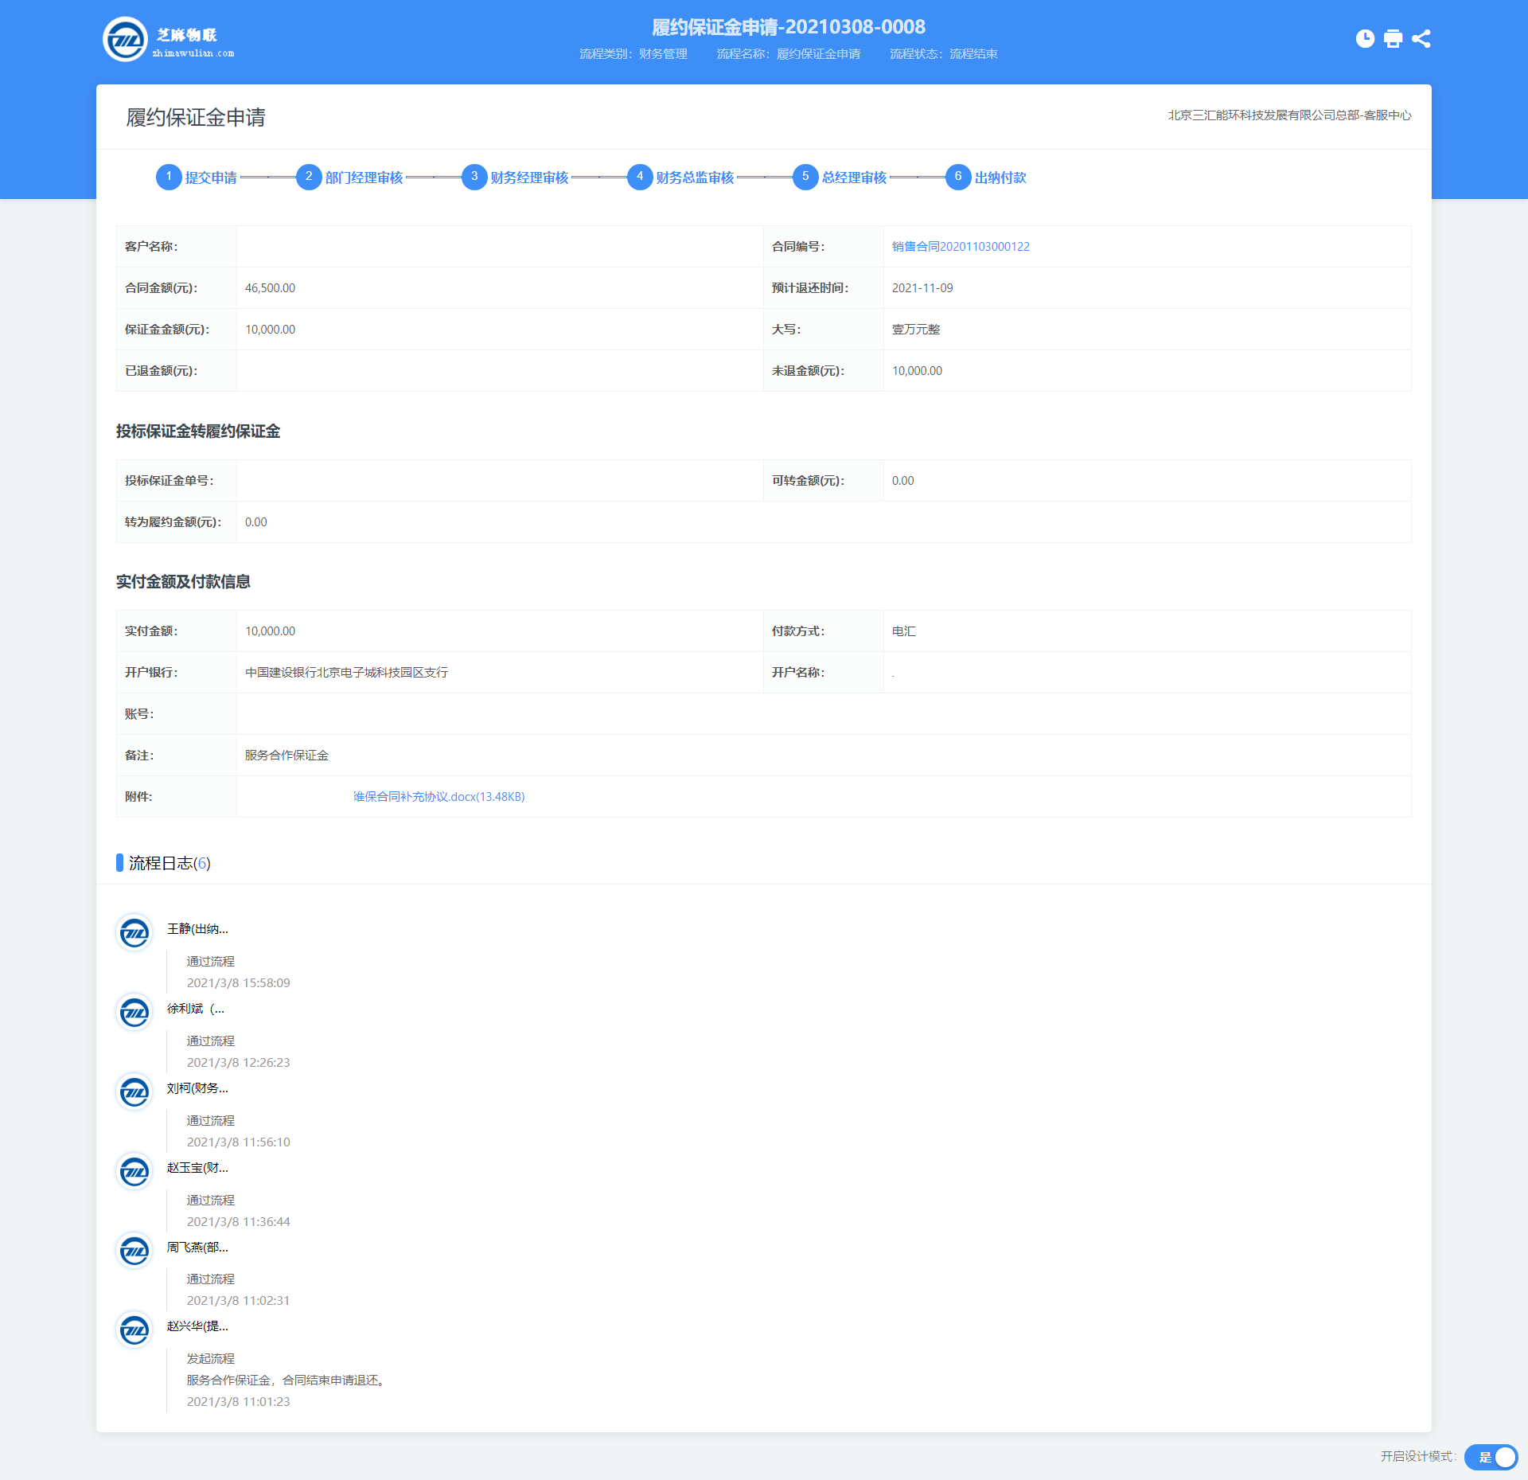Click step 2 circle 部门经理审核

(309, 177)
